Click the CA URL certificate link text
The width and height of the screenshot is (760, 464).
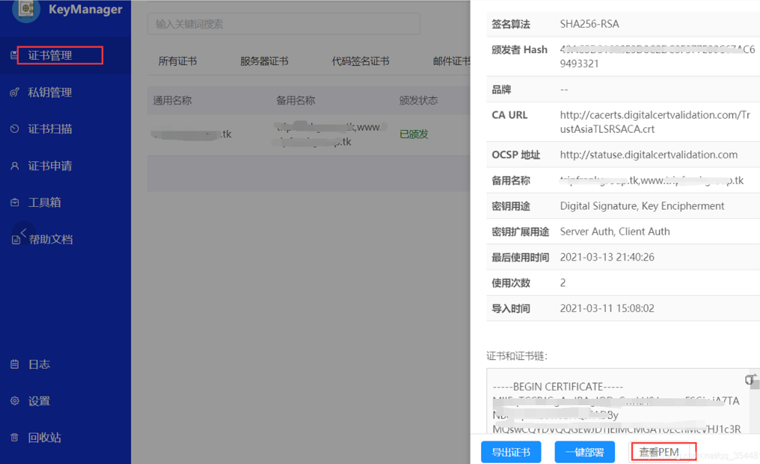[x=655, y=122]
